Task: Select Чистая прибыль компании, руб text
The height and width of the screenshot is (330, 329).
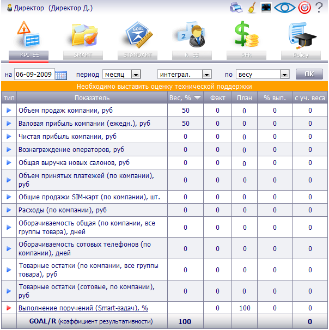Action: tap(68, 136)
